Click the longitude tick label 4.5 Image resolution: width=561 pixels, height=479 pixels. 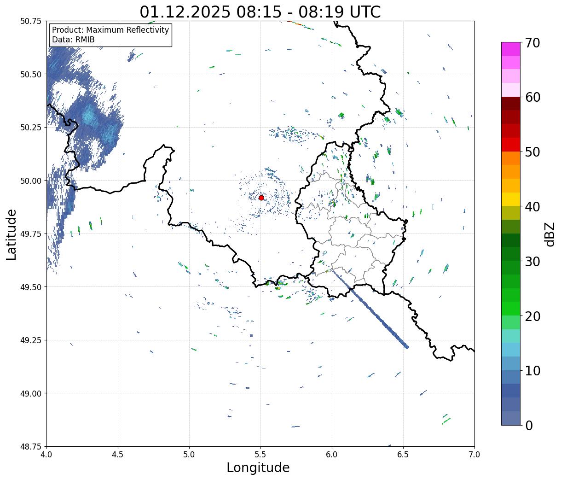[118, 455]
